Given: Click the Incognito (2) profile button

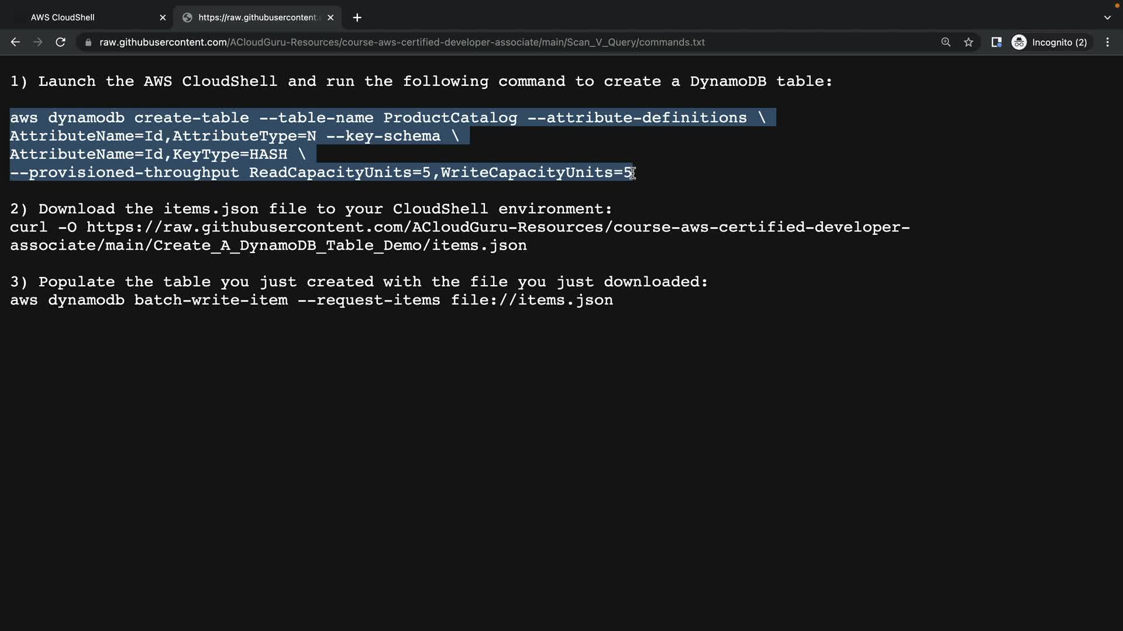Looking at the screenshot, I should 1050,42.
